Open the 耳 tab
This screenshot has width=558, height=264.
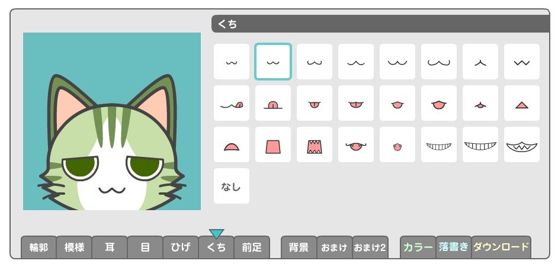point(110,247)
